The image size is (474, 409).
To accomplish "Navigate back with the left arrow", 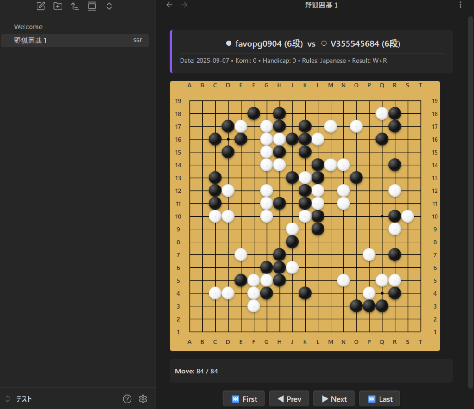I will click(169, 5).
